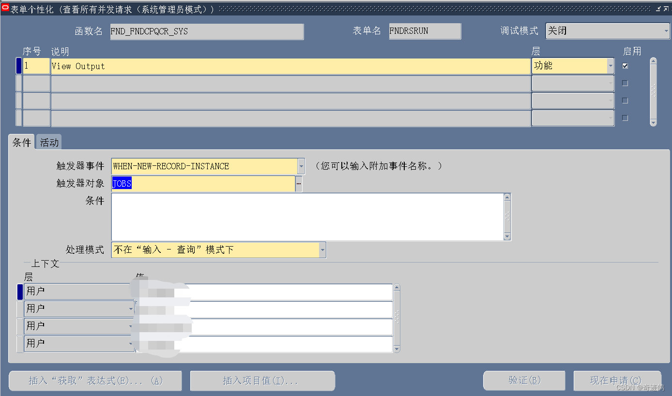Open the second 用户 context level dropdown
Viewport: 672px width, 396px height.
pos(130,309)
